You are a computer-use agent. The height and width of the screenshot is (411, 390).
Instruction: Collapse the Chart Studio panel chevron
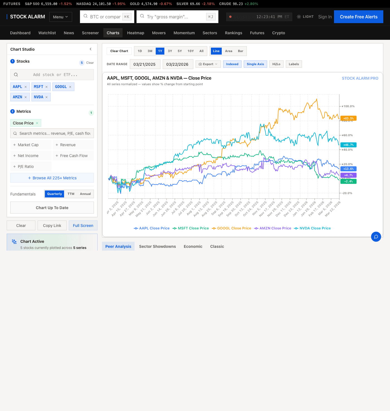tap(91, 49)
